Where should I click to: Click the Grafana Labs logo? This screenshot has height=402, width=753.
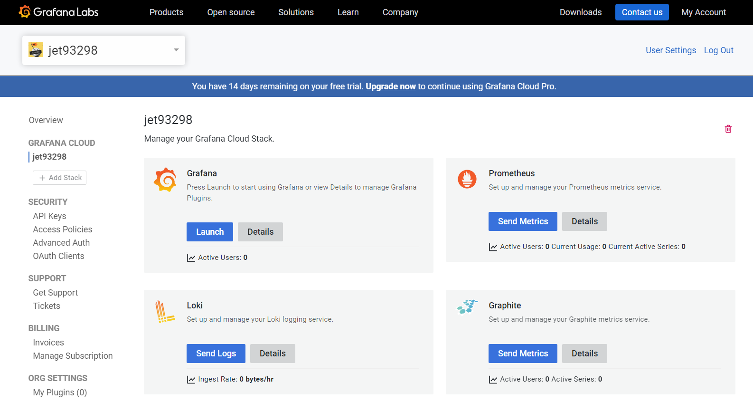coord(58,12)
